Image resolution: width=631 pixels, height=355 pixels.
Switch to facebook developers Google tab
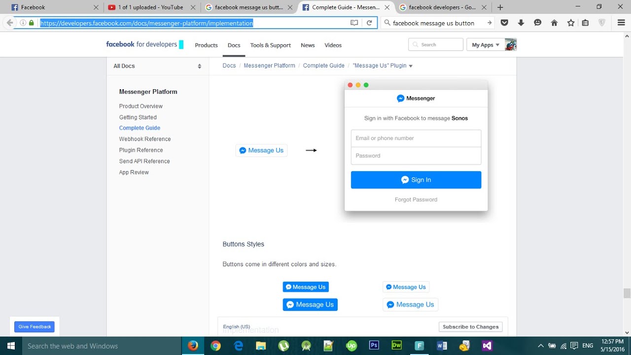(x=443, y=7)
